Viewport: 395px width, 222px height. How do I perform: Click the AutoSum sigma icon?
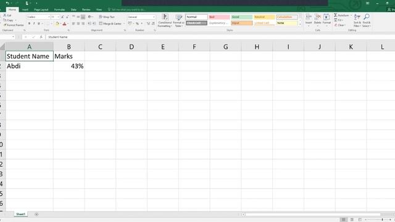pos(336,15)
